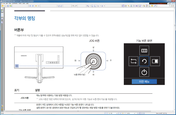Viewport: 176px width, 115px height.
Task: Open the Comments menu
Action: click(15, 4)
